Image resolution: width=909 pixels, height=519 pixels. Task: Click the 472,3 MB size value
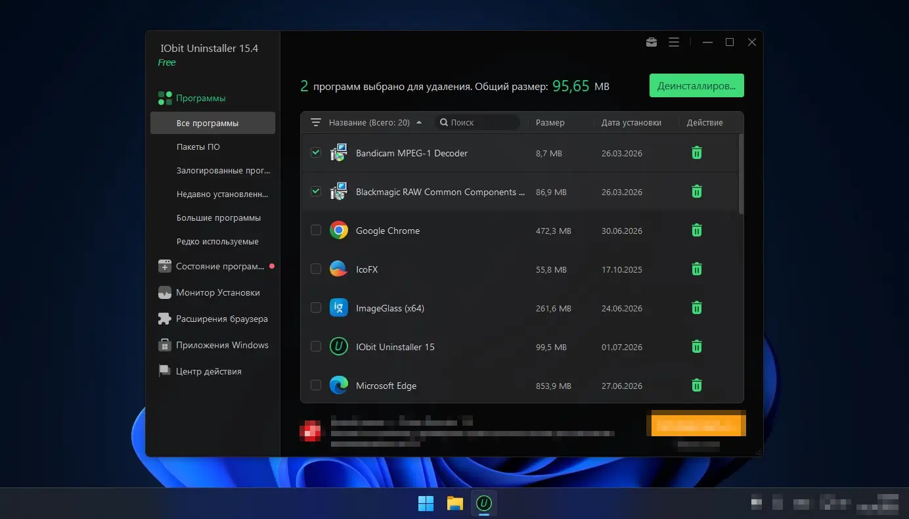click(x=554, y=231)
